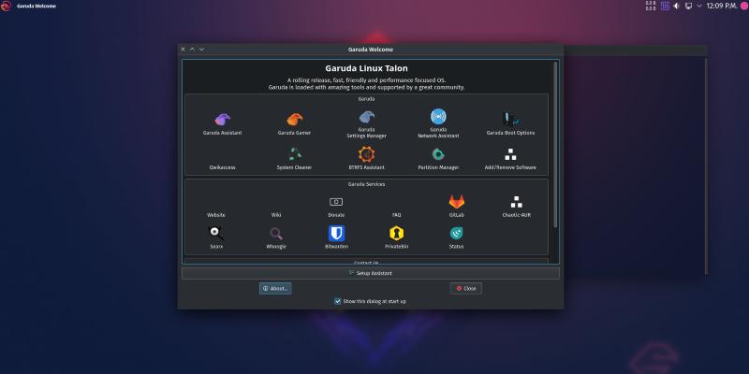The image size is (749, 374).
Task: Launch Garuda Boot Options
Action: click(510, 120)
